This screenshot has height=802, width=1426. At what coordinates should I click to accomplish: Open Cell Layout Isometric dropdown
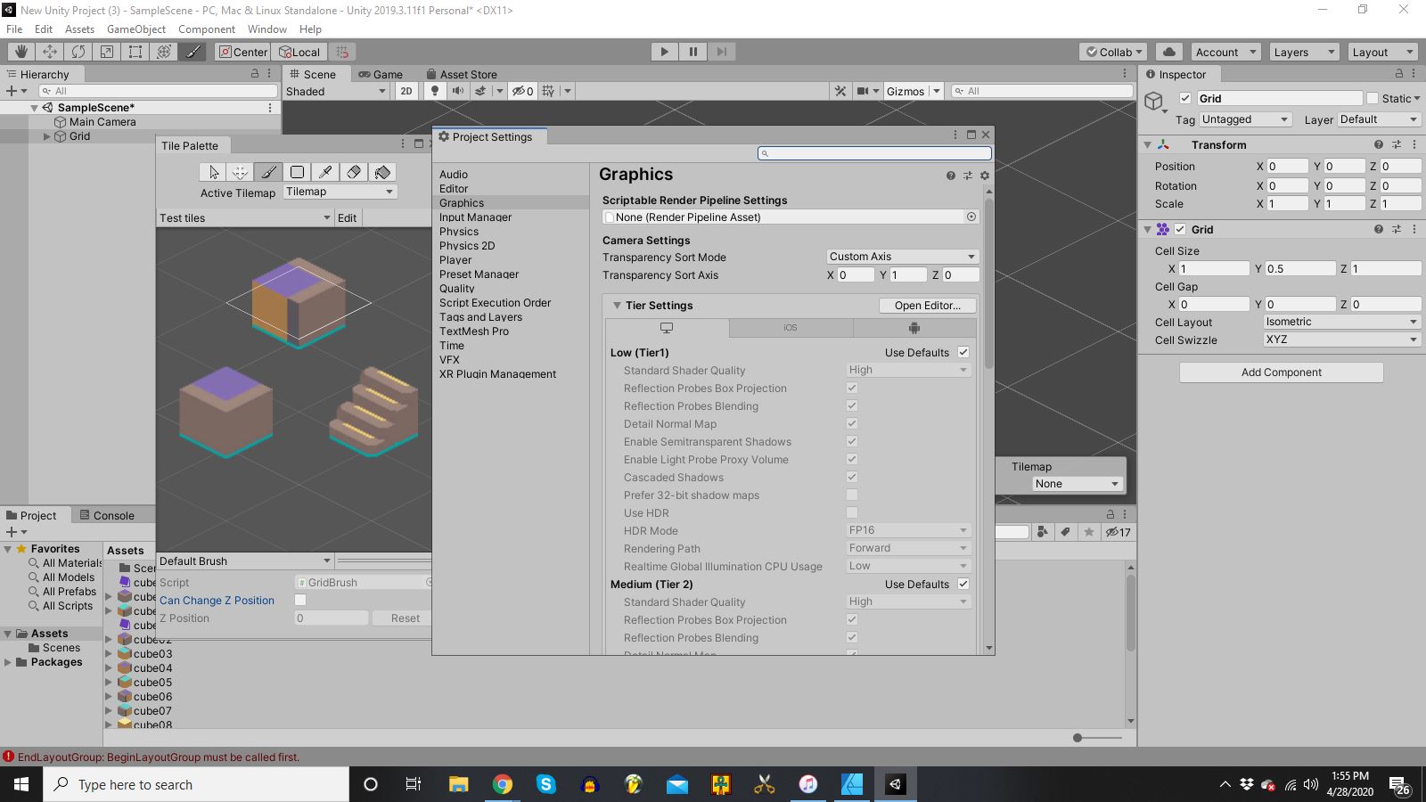point(1341,322)
